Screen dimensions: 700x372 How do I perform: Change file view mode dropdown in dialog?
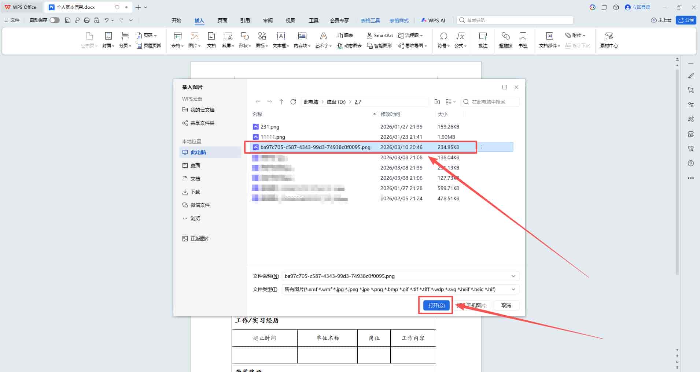point(450,102)
